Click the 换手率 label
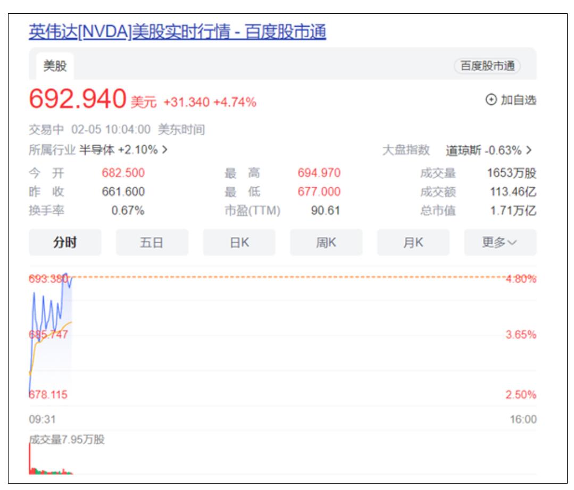Viewport: 574px width, 490px height. coord(46,211)
